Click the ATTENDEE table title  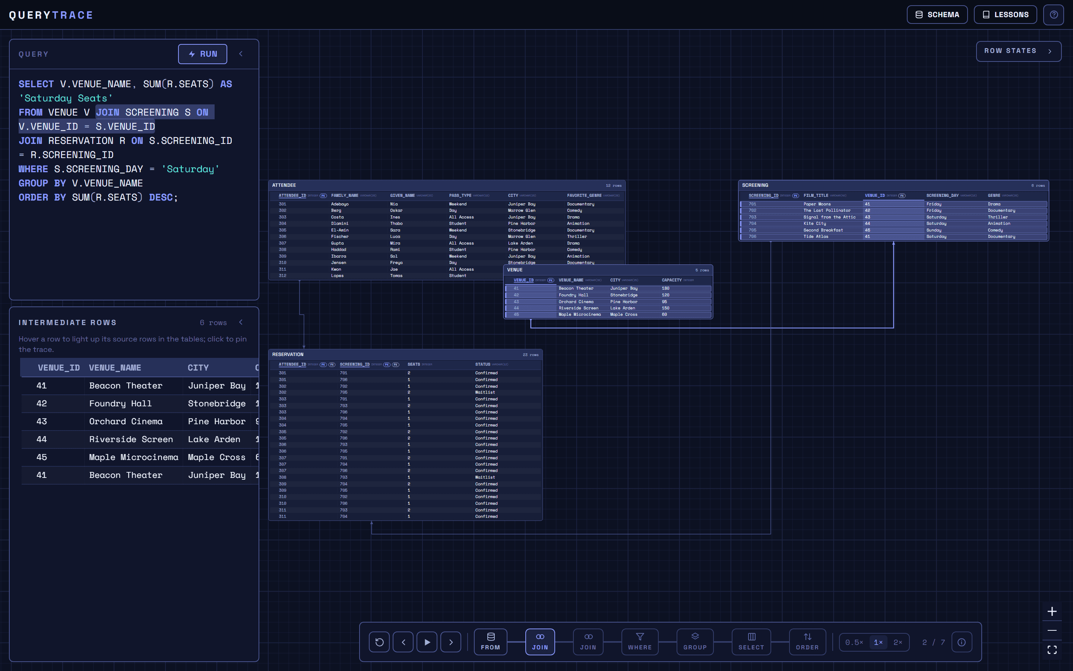[284, 185]
